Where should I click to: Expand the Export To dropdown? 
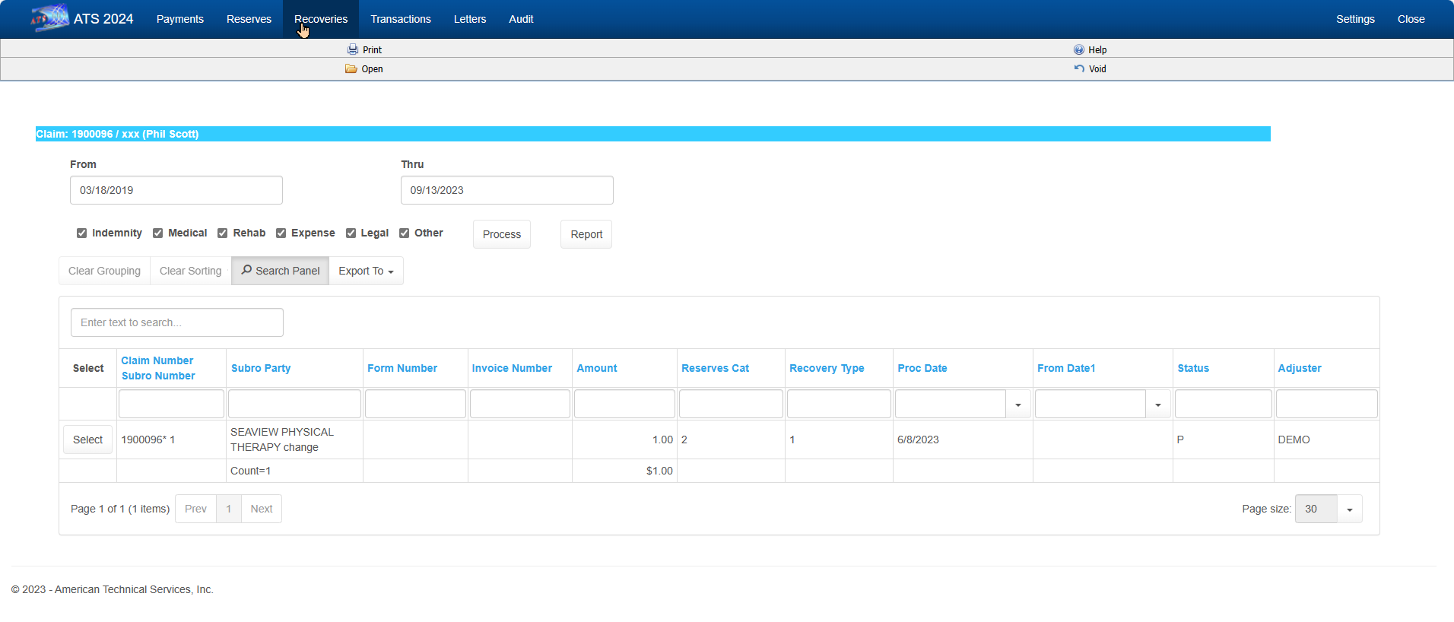tap(366, 271)
